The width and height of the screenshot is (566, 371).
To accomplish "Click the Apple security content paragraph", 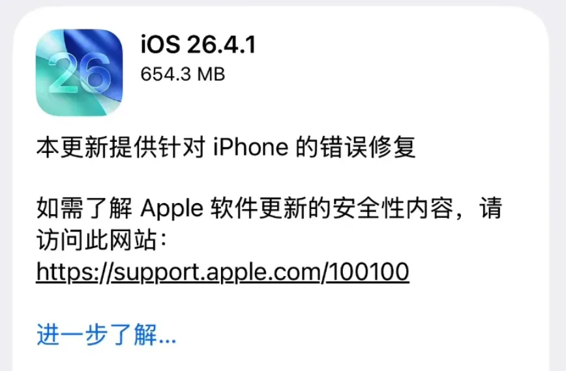I will click(x=269, y=224).
